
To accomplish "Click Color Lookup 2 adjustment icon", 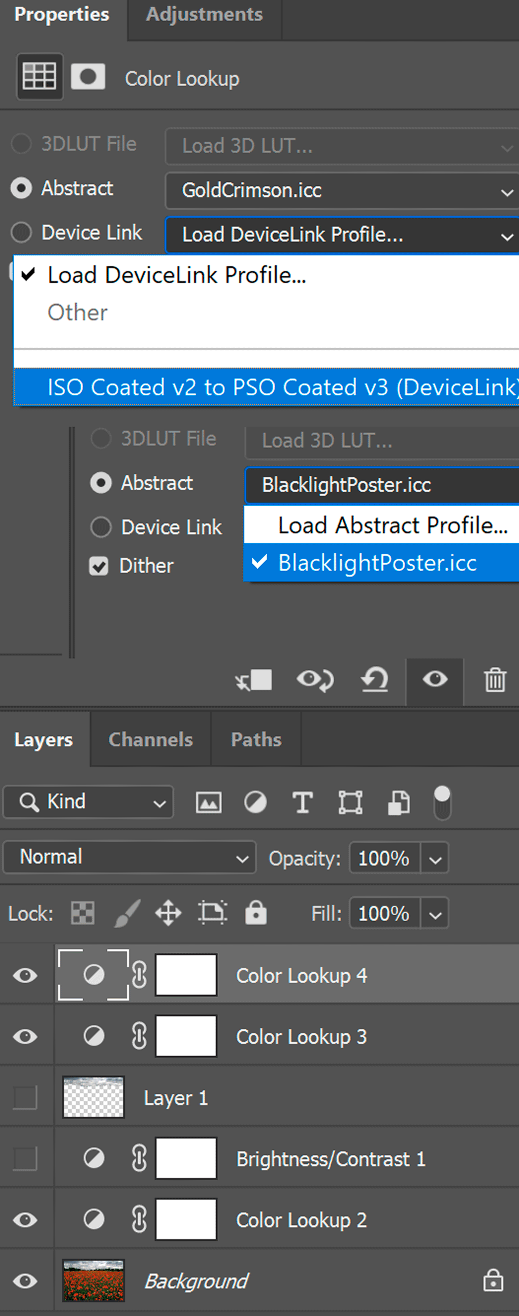I will (94, 1219).
